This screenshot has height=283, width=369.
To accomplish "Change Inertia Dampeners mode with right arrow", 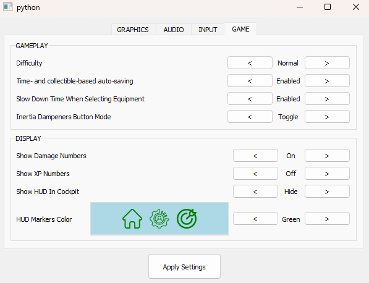I will point(327,117).
